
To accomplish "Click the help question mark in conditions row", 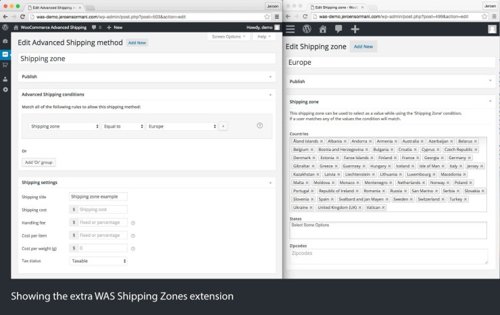I will (260, 125).
